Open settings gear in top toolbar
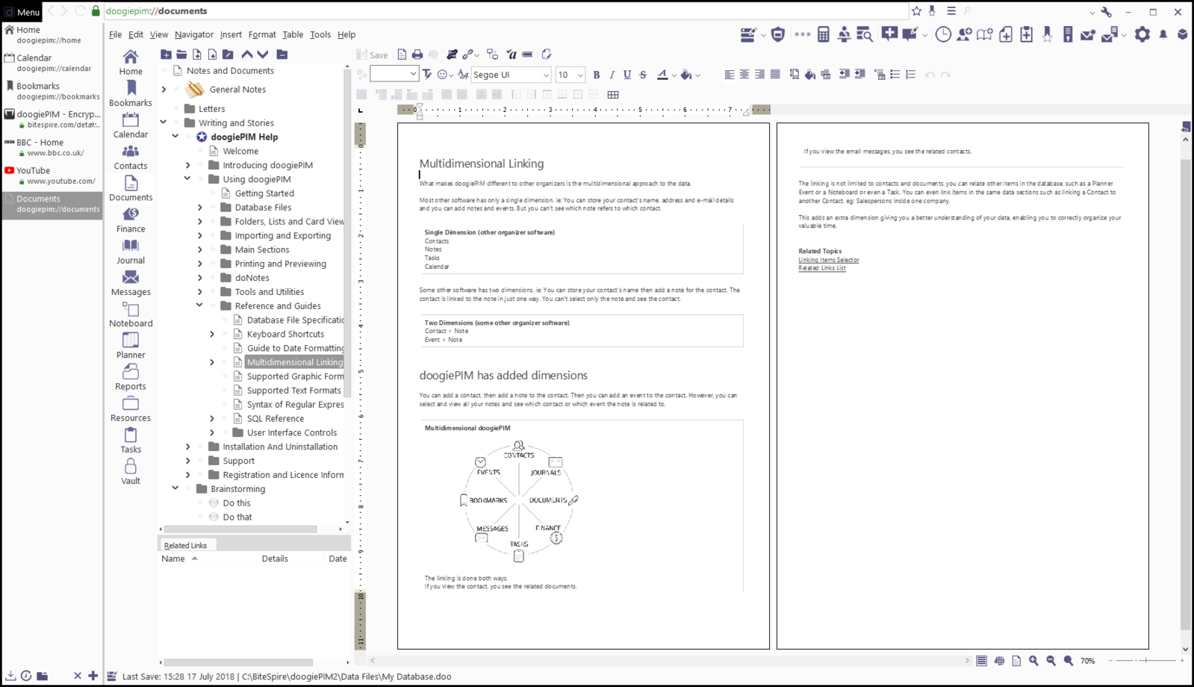The image size is (1194, 687). [1142, 34]
